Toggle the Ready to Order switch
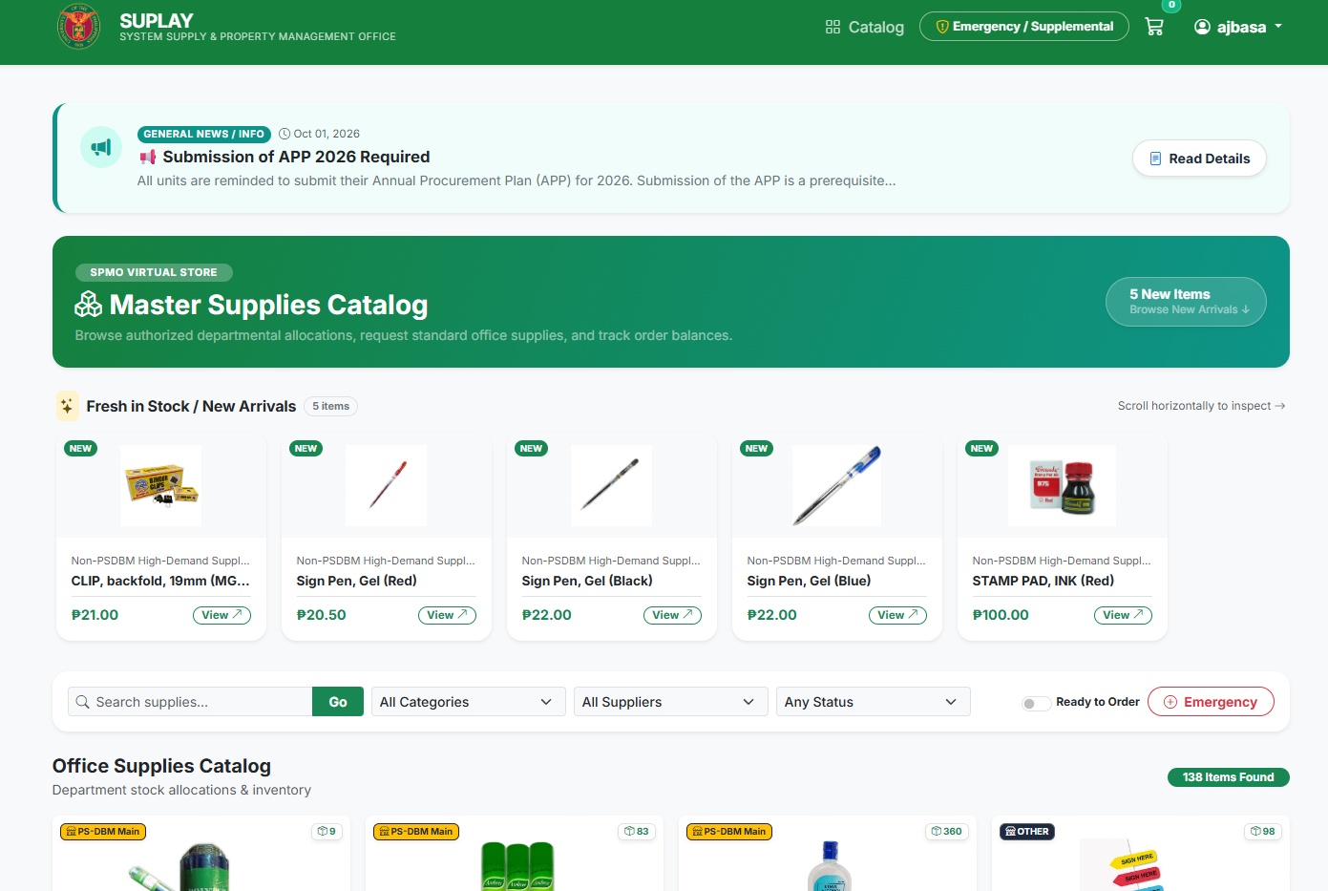The width and height of the screenshot is (1328, 891). click(x=1036, y=703)
